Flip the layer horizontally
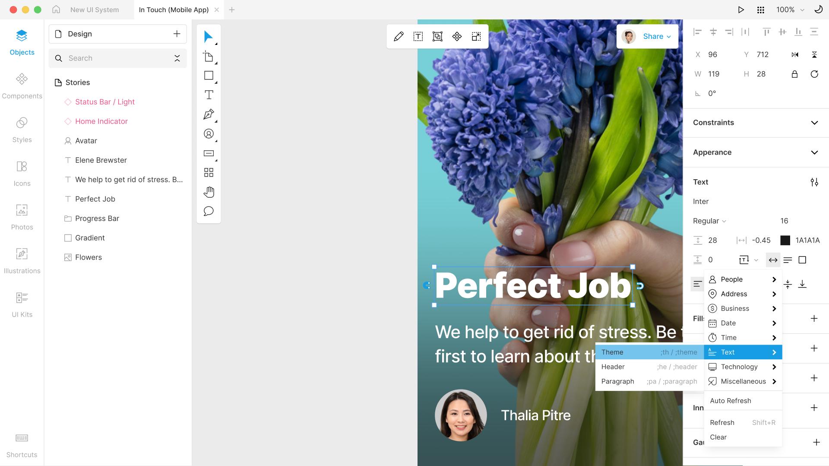Viewport: 829px width, 466px height. [x=795, y=55]
